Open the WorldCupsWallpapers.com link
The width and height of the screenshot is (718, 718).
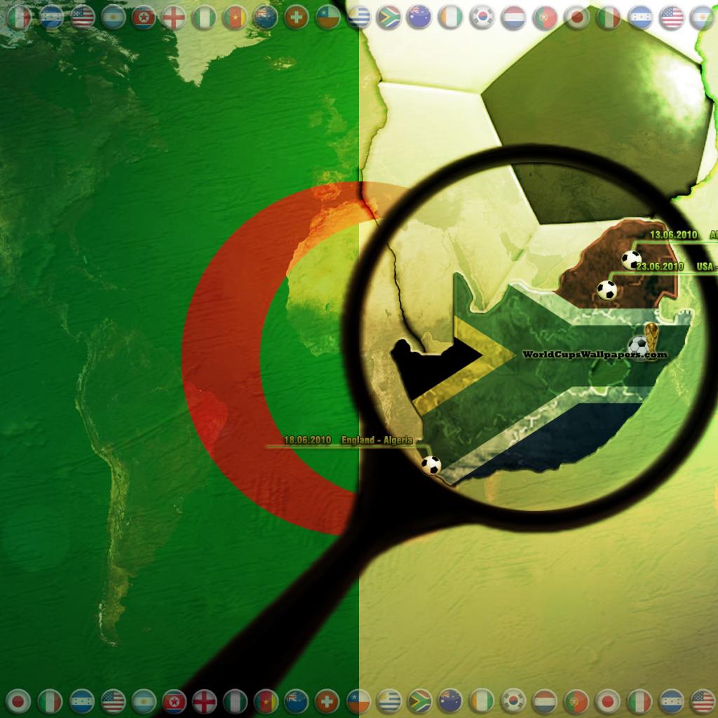[595, 355]
